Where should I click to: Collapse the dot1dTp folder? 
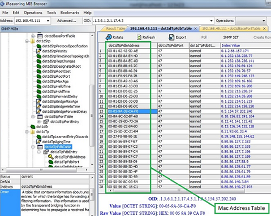[27, 132]
